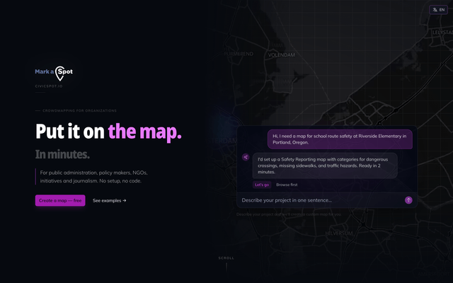Click the Safety Reporting map reply bubble
453x283 pixels.
325,166
